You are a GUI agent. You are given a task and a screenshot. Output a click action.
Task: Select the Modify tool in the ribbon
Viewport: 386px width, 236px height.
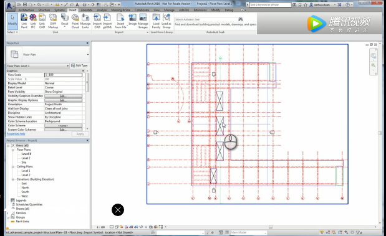point(12,21)
